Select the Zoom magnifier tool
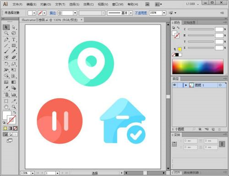 click(x=14, y=107)
